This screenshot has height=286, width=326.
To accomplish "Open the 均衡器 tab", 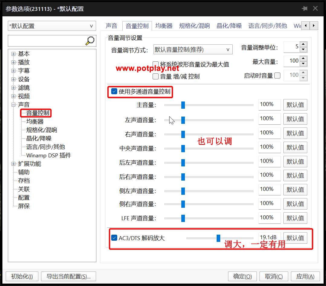I will tap(164, 26).
